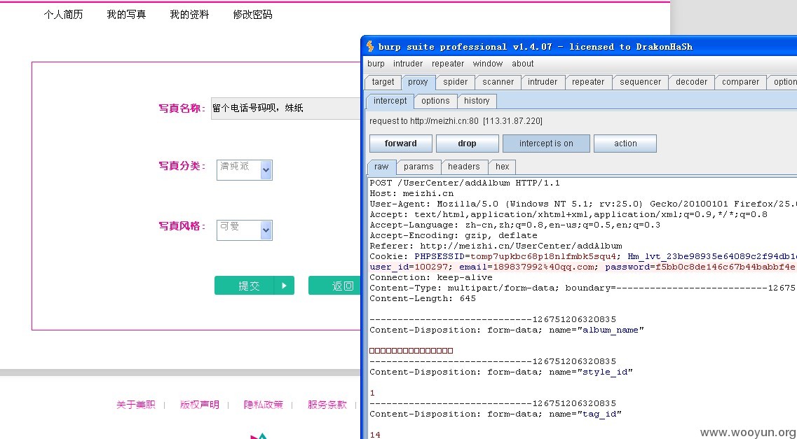Open the 服务条款 footer link
Image resolution: width=797 pixels, height=439 pixels.
point(327,405)
